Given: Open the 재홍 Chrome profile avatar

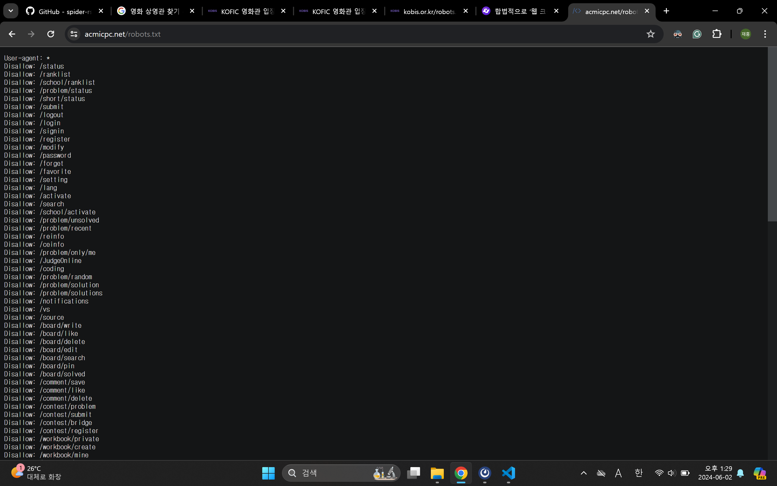Looking at the screenshot, I should pos(745,34).
